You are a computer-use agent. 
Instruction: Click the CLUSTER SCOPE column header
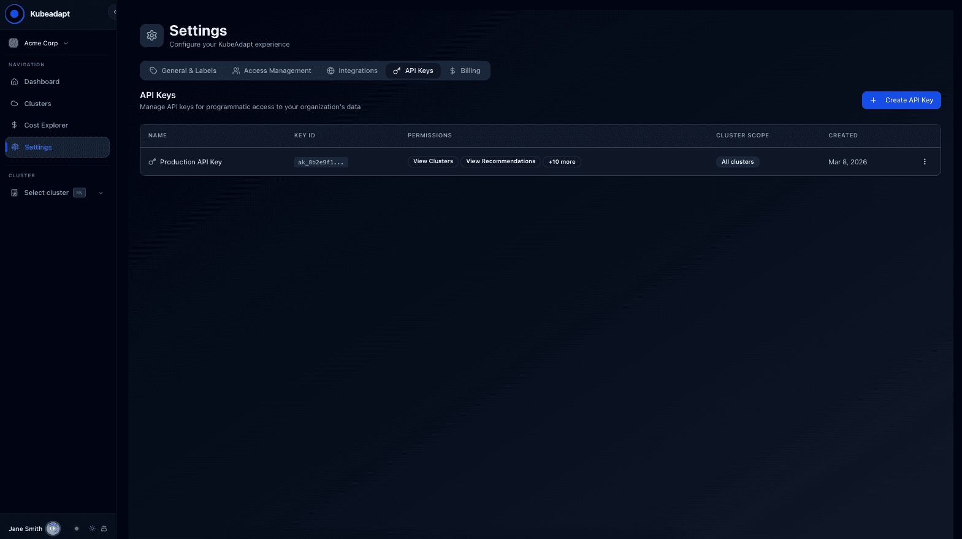742,136
